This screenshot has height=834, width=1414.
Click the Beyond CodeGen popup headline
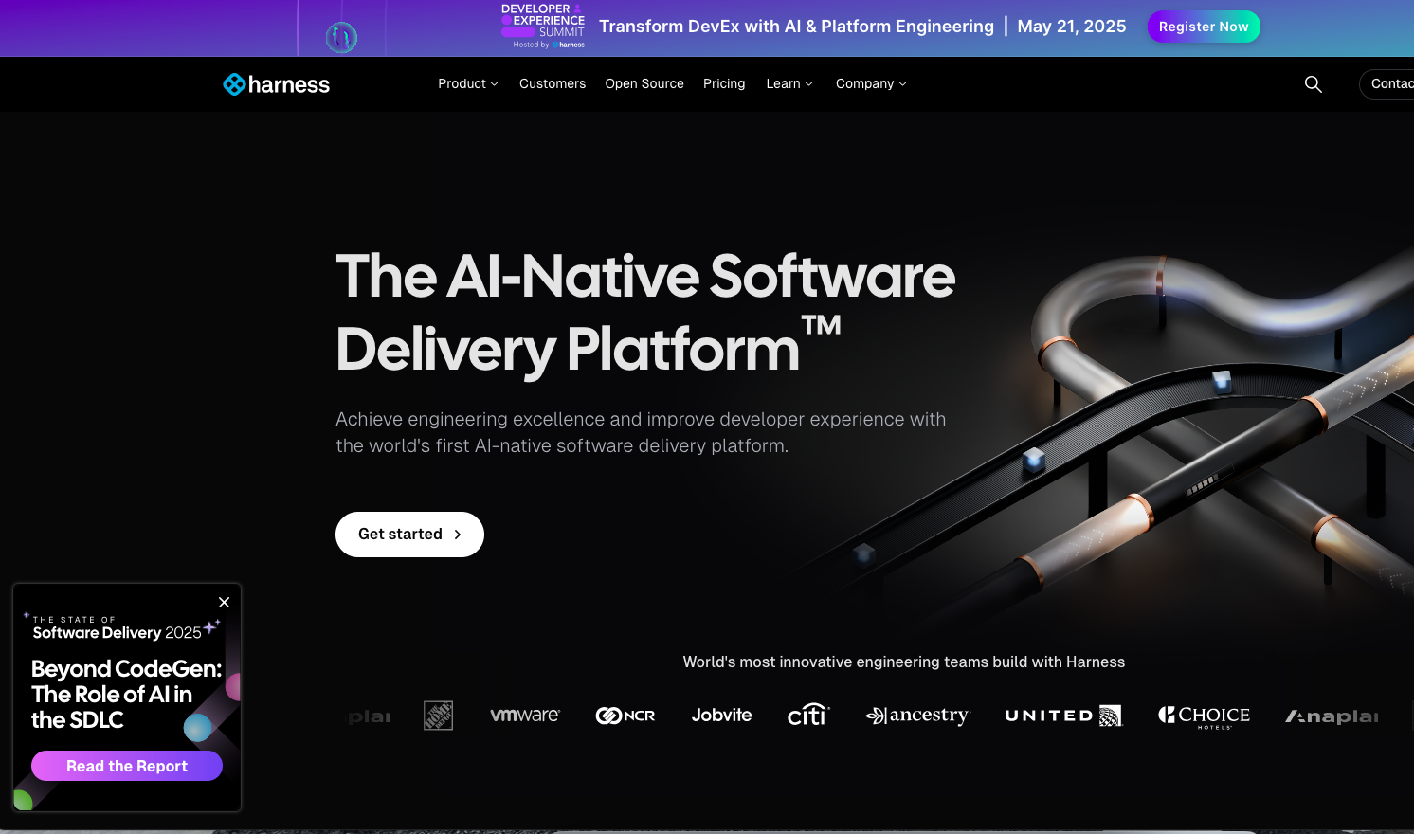(126, 694)
